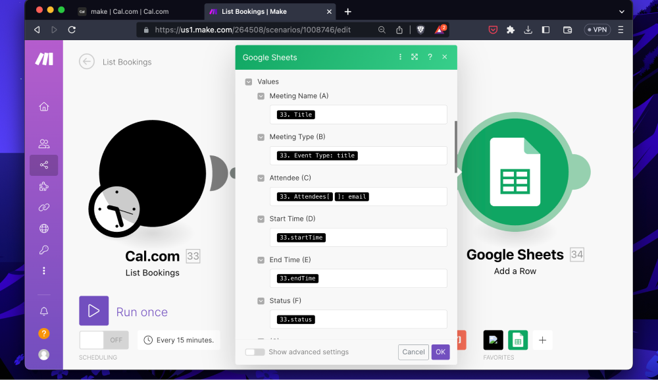Open help for the Google Sheets module
Image resolution: width=658 pixels, height=380 pixels.
point(430,57)
